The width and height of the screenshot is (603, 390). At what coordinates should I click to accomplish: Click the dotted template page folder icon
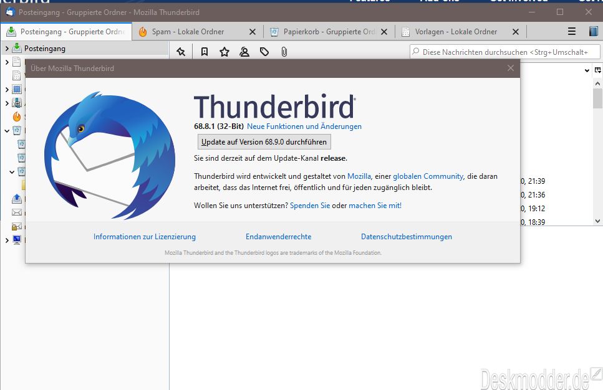(17, 75)
